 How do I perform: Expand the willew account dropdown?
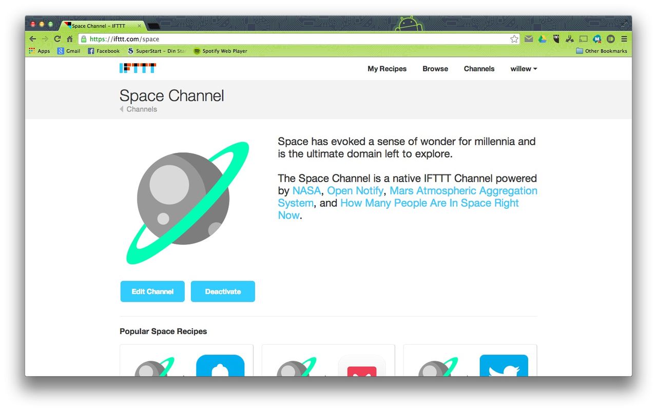[x=524, y=69]
